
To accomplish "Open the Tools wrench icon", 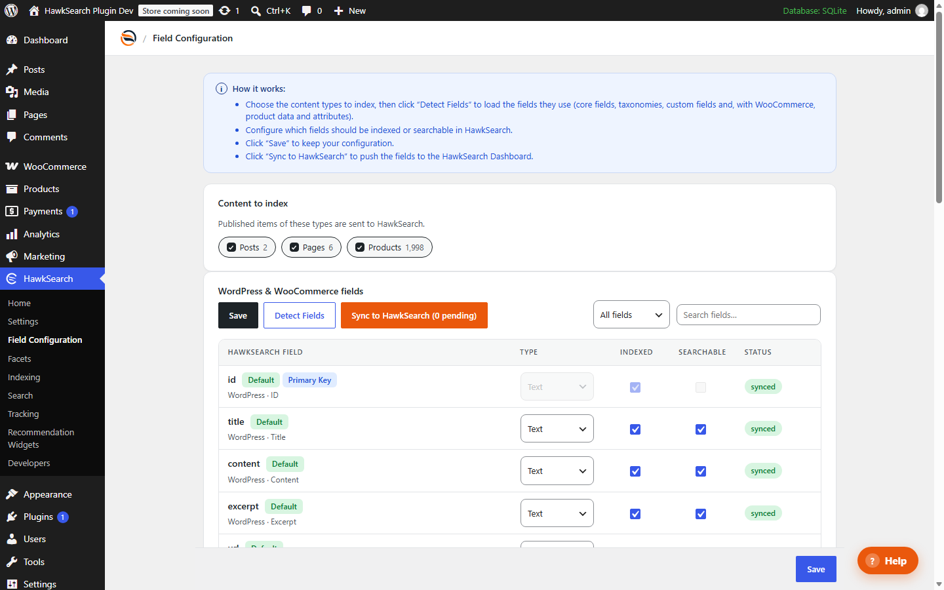I will (x=12, y=562).
